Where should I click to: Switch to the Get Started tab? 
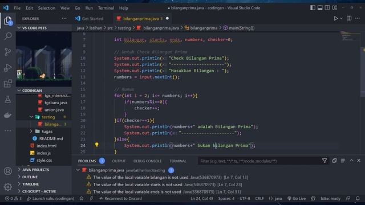click(x=92, y=19)
